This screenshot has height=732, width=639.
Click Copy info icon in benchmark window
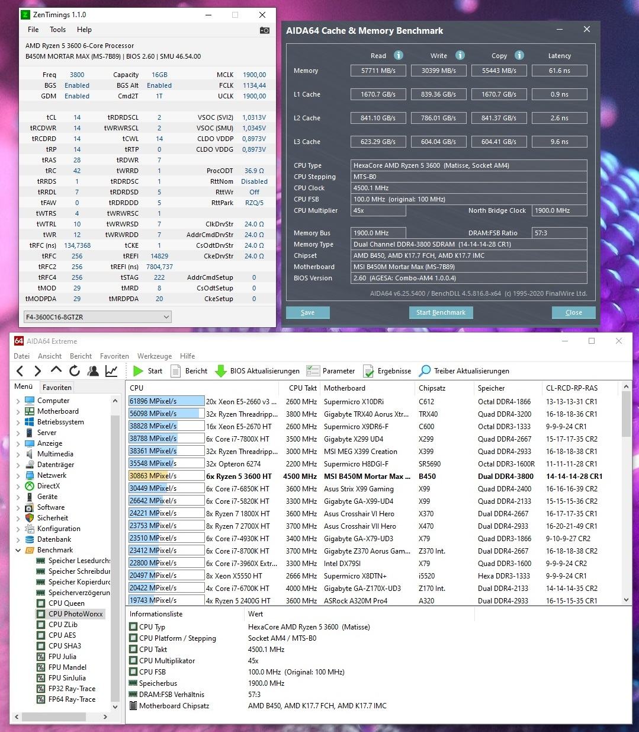[519, 55]
